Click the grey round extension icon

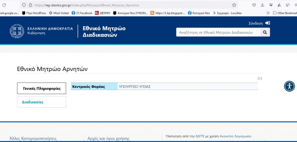(x=288, y=5)
